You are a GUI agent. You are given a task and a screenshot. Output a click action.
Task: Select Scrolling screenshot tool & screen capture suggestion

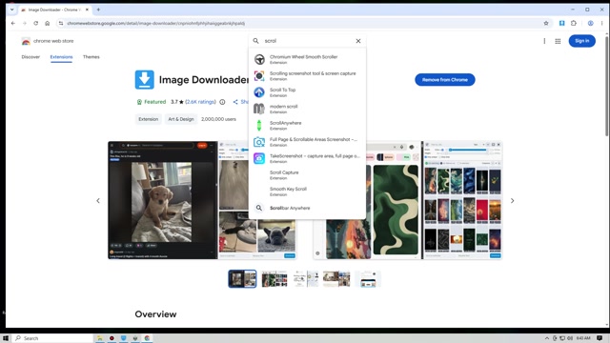click(307, 76)
